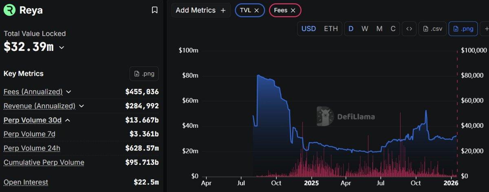This screenshot has height=192, width=489.
Task: Switch denomination to ETH
Action: [x=331, y=29]
